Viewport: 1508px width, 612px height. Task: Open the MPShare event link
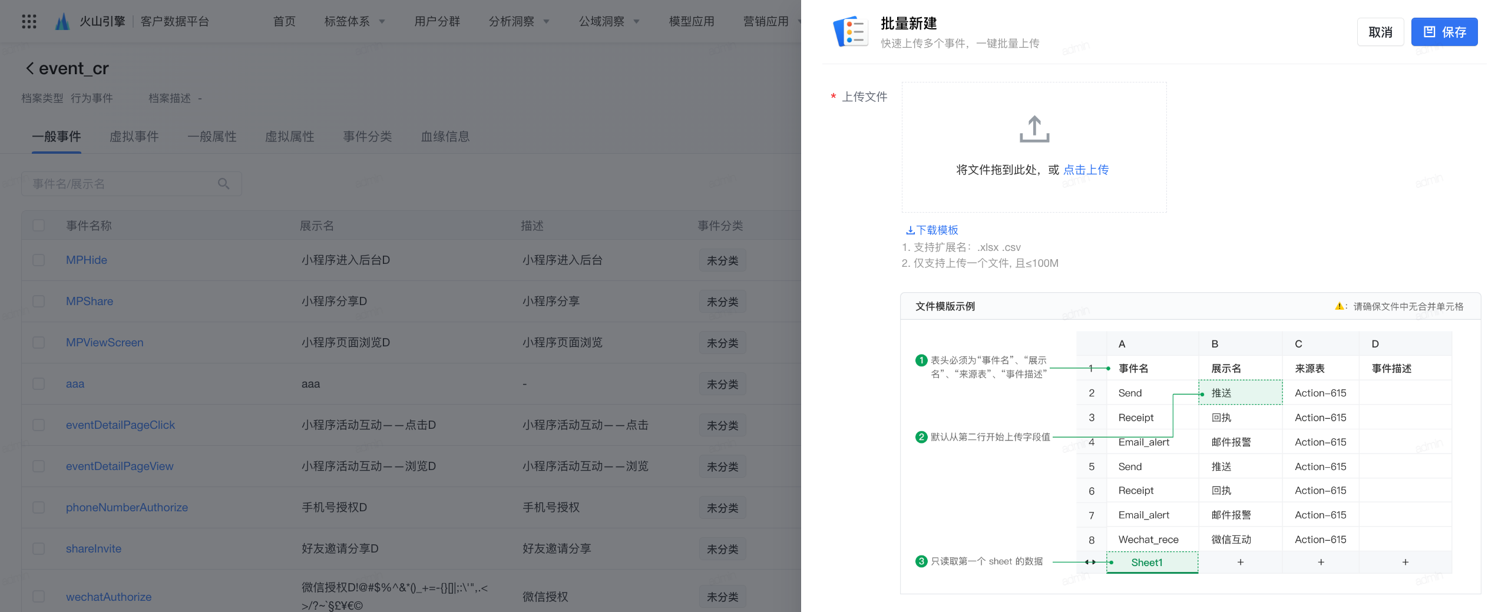[90, 301]
